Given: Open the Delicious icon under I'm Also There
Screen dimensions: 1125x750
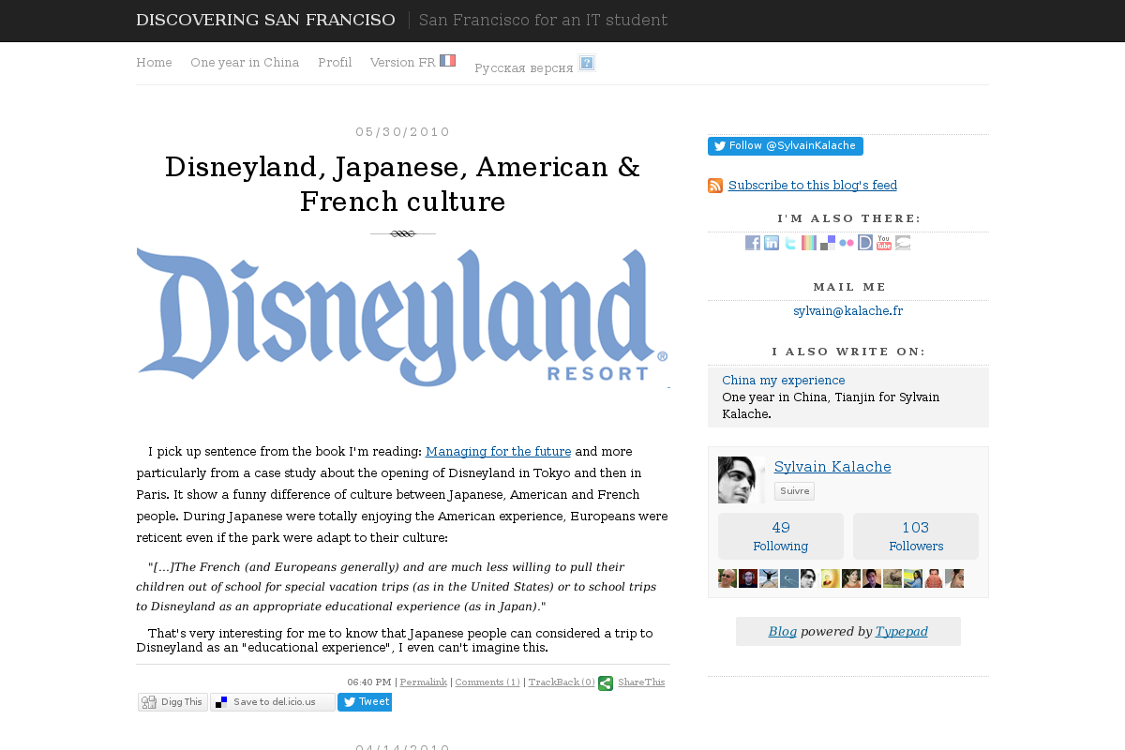Looking at the screenshot, I should point(828,243).
